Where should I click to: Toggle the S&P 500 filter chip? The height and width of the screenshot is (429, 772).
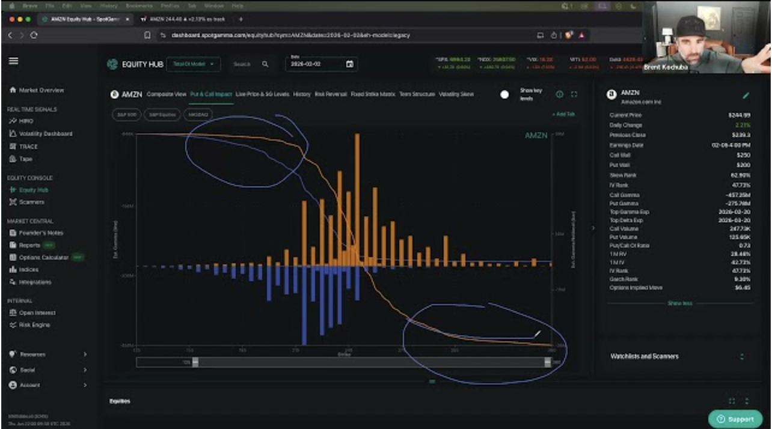coord(126,114)
